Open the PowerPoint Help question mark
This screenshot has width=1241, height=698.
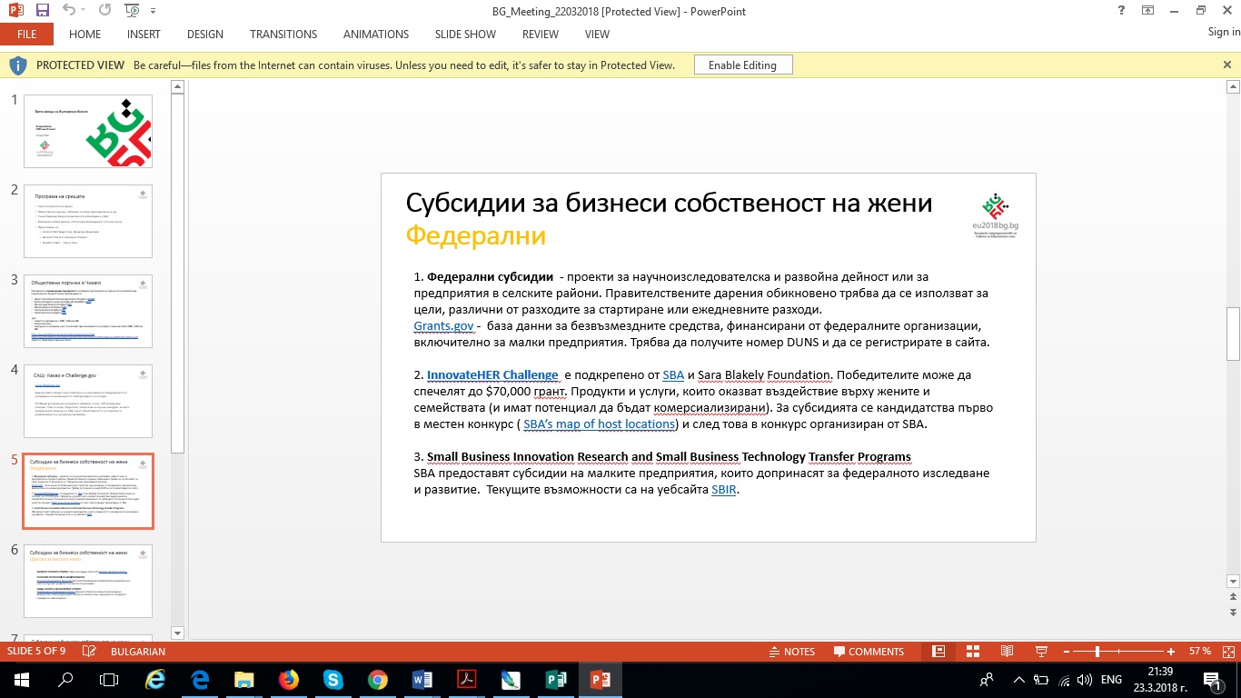click(x=1123, y=10)
